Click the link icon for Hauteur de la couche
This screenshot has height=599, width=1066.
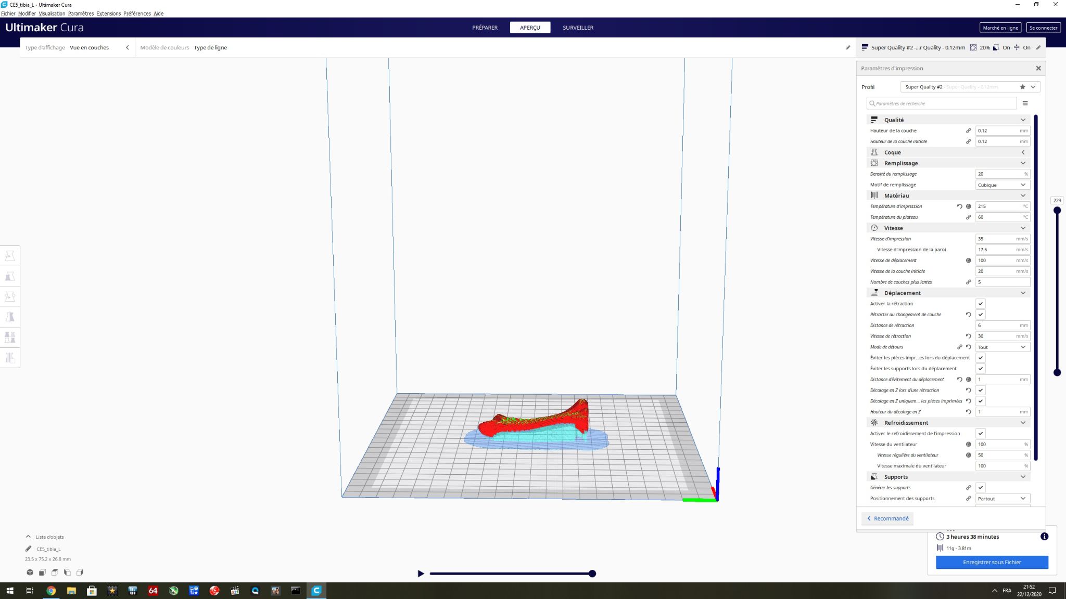[968, 131]
